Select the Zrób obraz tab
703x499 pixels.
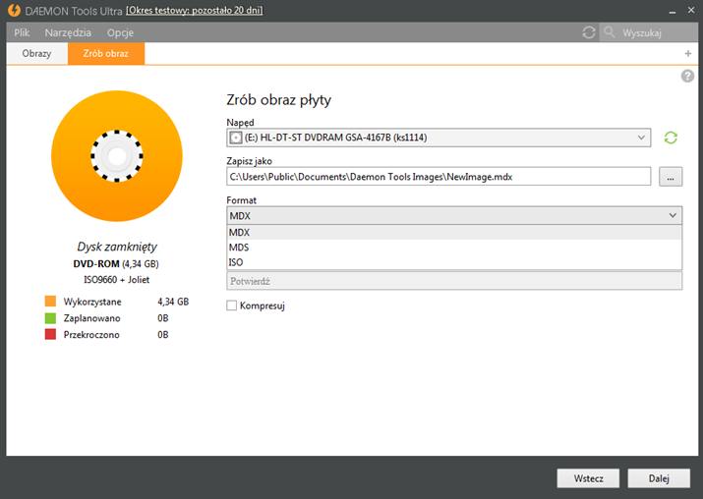click(106, 53)
